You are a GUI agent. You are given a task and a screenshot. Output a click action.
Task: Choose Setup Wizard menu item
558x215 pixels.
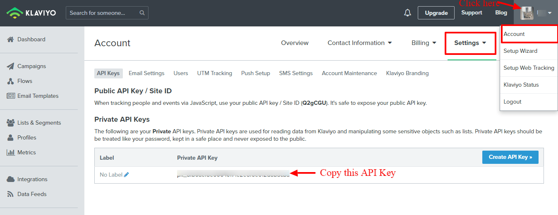529,51
